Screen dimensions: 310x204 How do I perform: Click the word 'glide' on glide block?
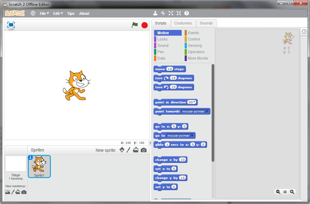159,145
